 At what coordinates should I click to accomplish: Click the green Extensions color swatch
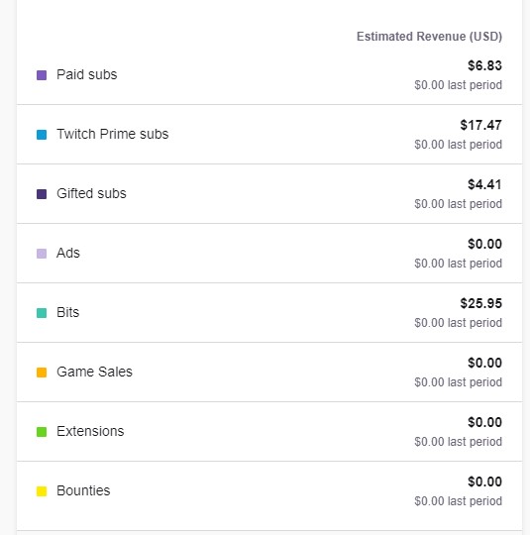(x=42, y=432)
